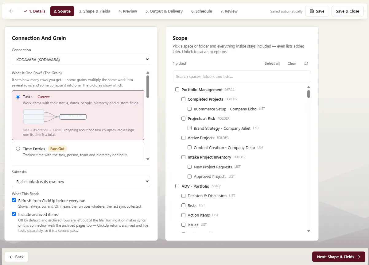The height and width of the screenshot is (265, 369).
Task: Uncheck Include archived items
Action: coord(14,214)
